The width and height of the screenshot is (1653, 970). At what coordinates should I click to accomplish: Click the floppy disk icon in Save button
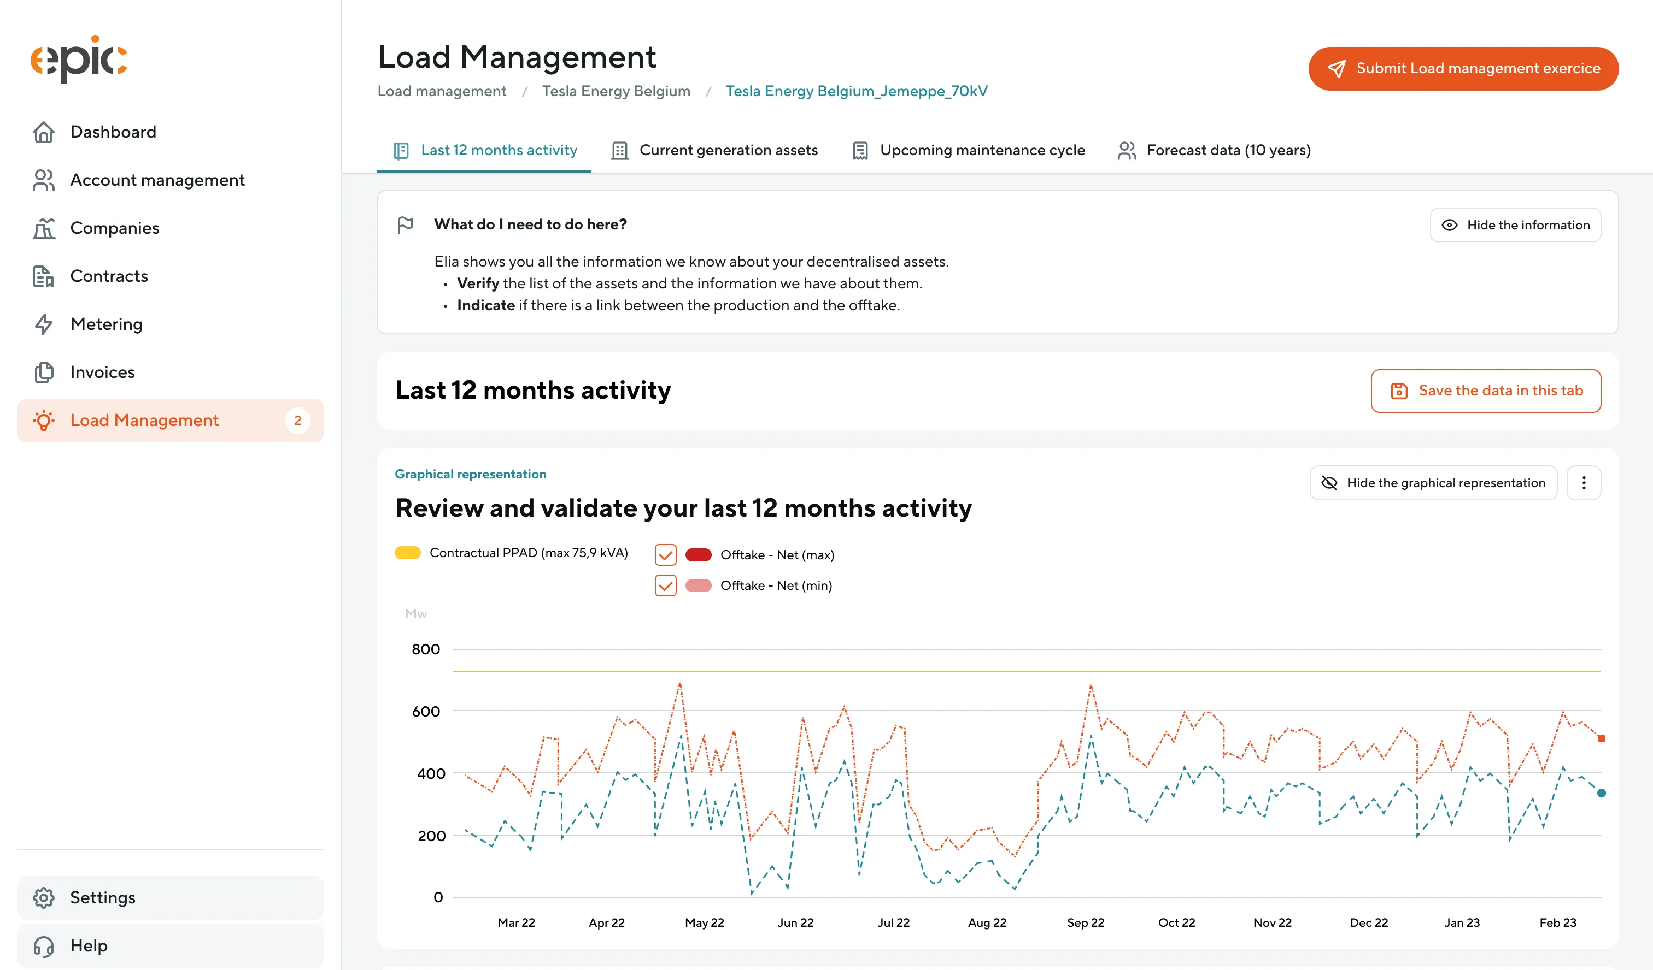pyautogui.click(x=1399, y=391)
